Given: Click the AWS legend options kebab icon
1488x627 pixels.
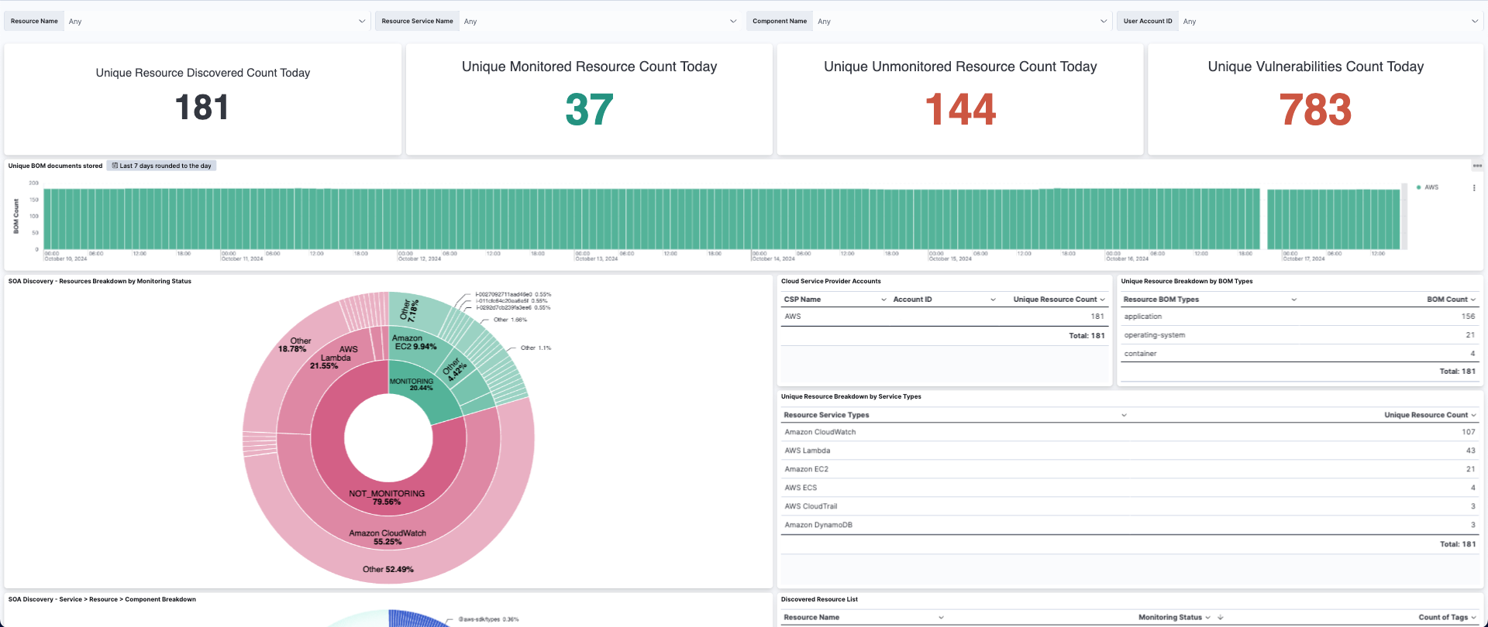Looking at the screenshot, I should [x=1474, y=187].
